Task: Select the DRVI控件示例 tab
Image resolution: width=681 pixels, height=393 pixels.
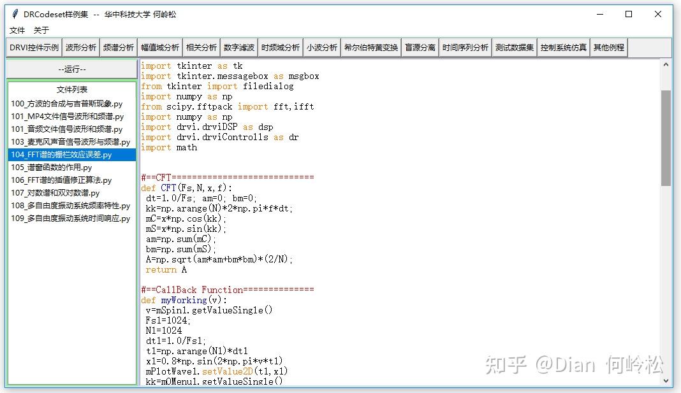Action: coord(33,46)
